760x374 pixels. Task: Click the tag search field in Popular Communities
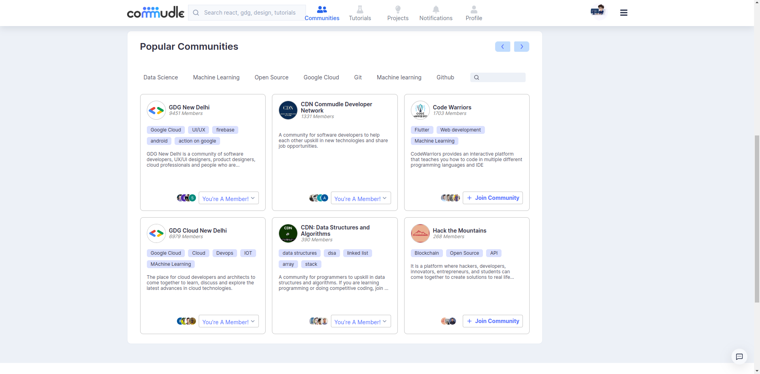click(498, 77)
